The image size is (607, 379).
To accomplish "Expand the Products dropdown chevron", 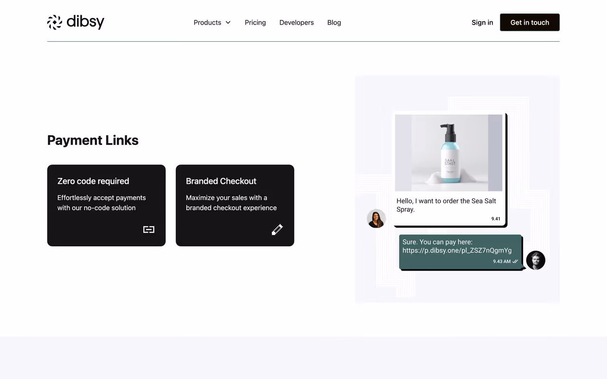I will (228, 22).
